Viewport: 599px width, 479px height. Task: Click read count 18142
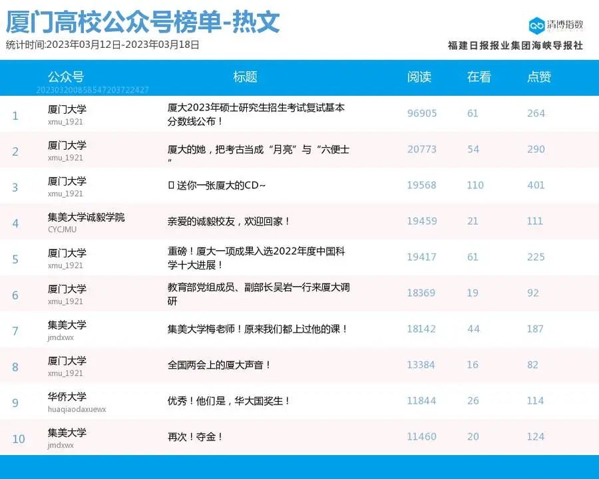421,329
